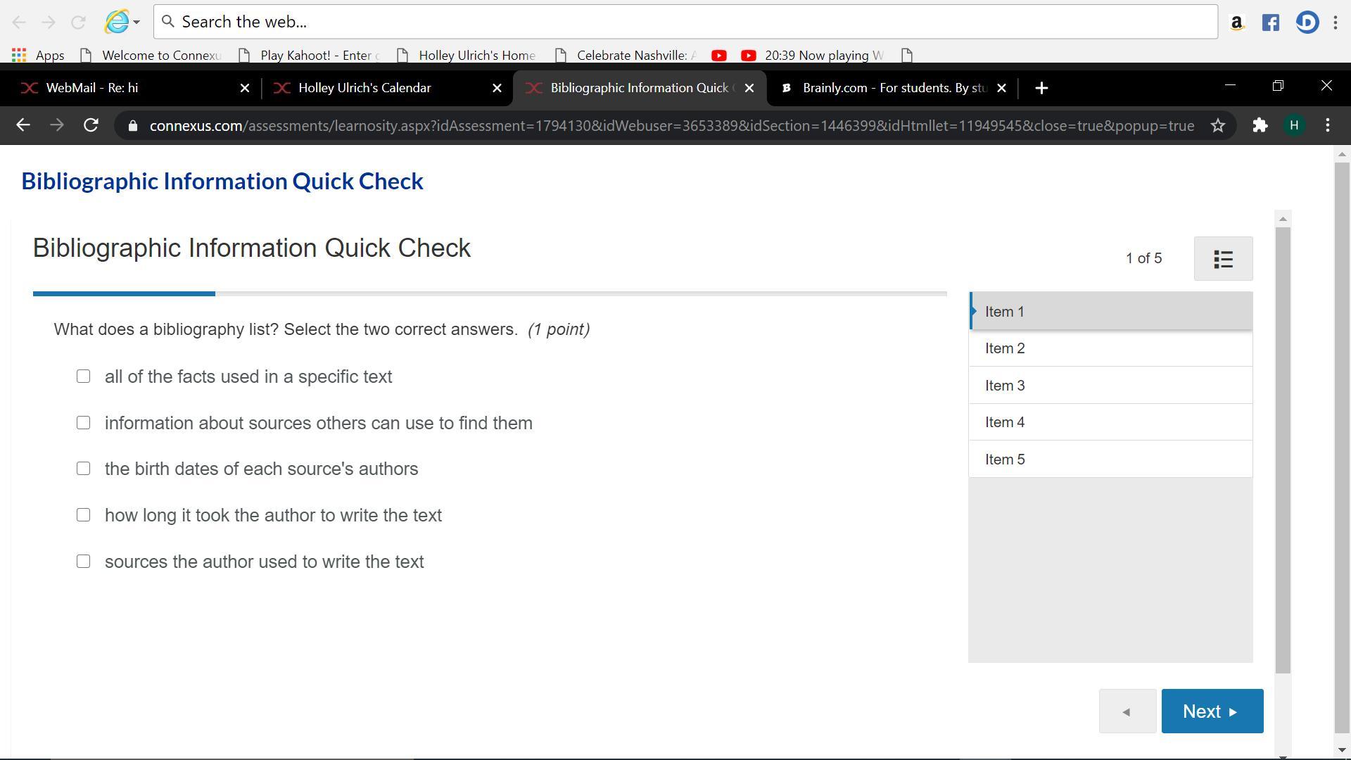
Task: Click the Search the web field
Action: coord(686,22)
